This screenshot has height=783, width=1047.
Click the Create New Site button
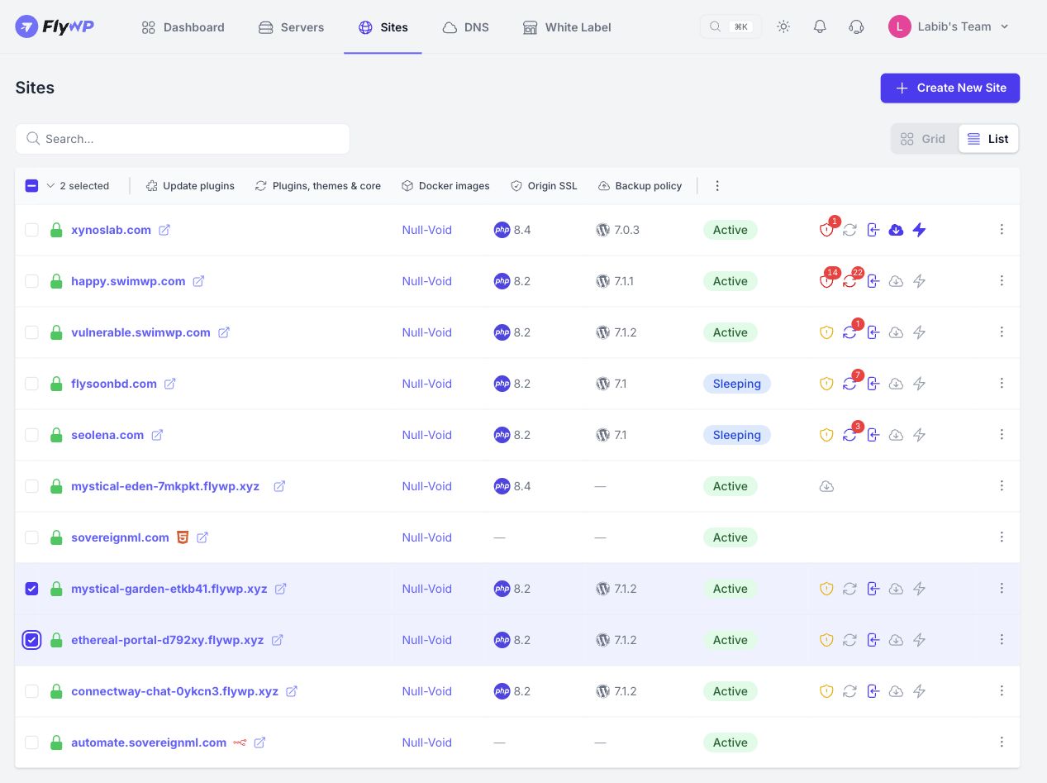point(950,88)
